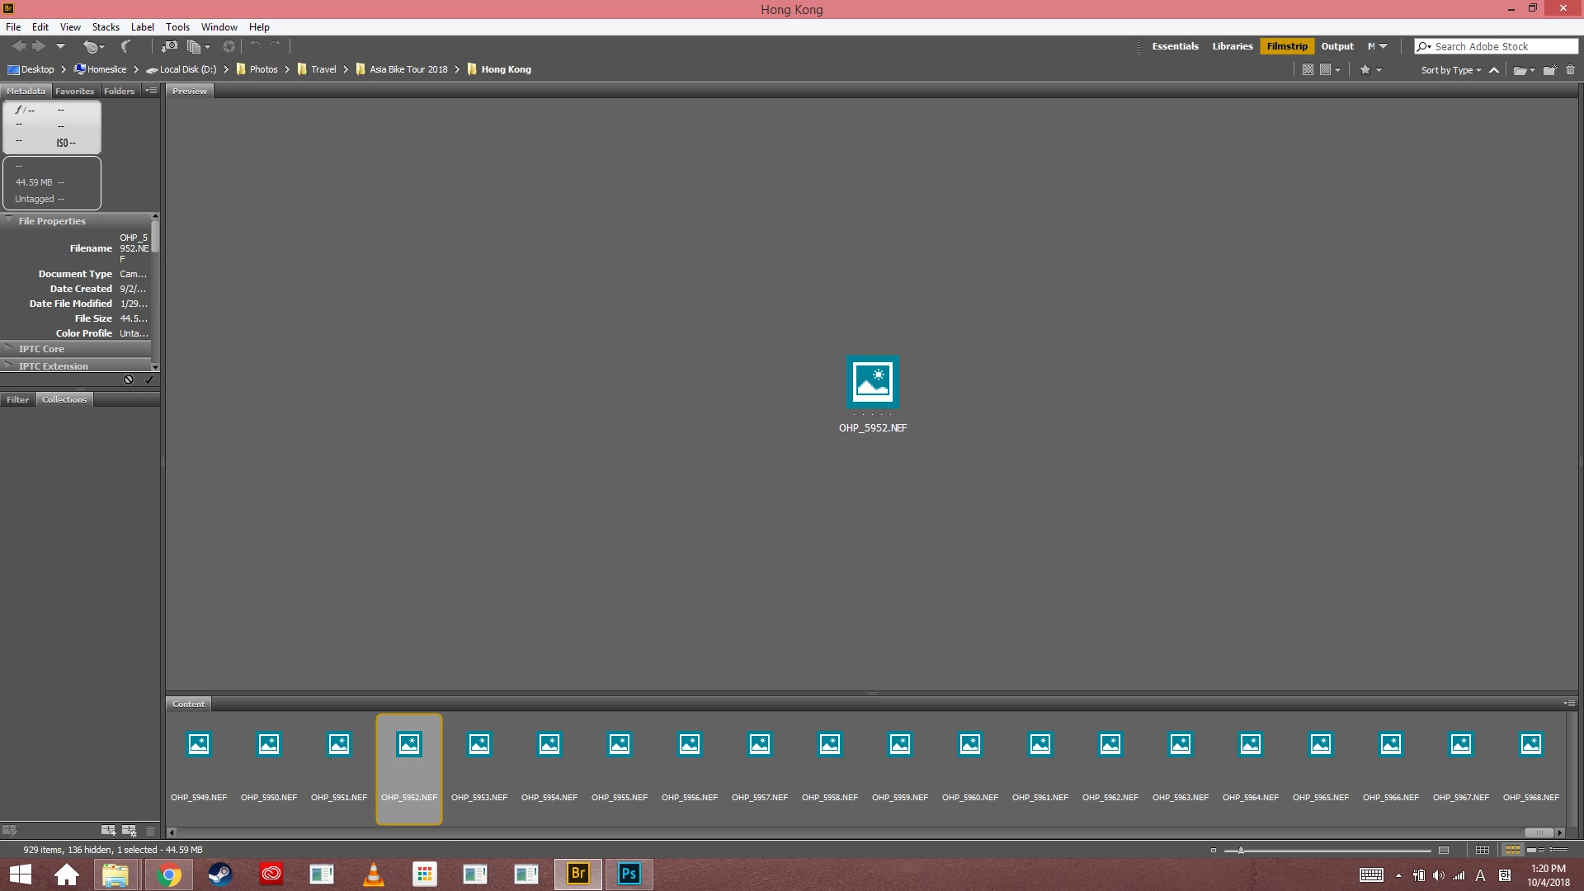Cancel metadata changes icon
The height and width of the screenshot is (891, 1584).
coord(128,379)
